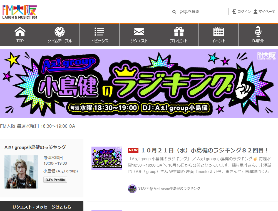278x211 pixels.
Task: Click the 小島健のラジキング main banner
Action: (139, 84)
